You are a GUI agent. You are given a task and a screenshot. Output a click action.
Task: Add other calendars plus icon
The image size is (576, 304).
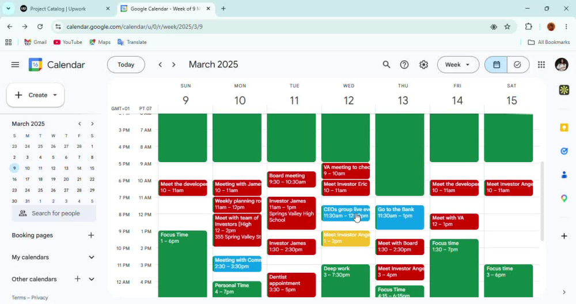click(78, 279)
